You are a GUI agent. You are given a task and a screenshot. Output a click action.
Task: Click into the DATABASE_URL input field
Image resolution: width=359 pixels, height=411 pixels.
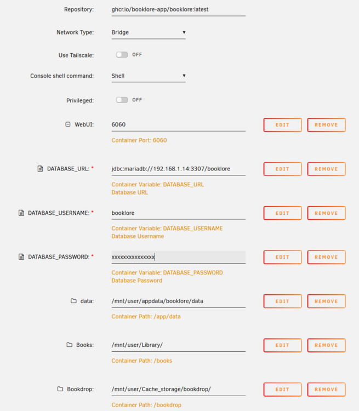(178, 169)
